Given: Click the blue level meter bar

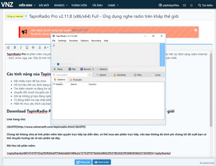Looking at the screenshot, I should (162, 54).
